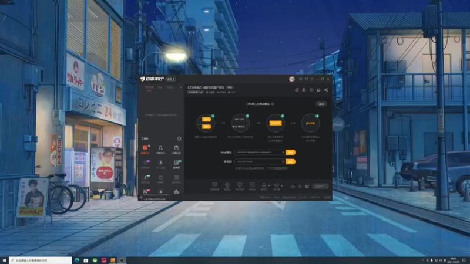Click the person-shaped tool in the toolbox top row
This screenshot has width=470, height=264.
pyautogui.click(x=160, y=150)
